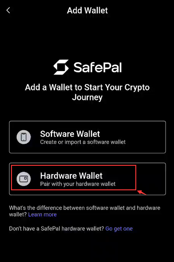Click the 'Start Your Crypto Journey' heading
This screenshot has height=262, width=174.
coord(87,92)
